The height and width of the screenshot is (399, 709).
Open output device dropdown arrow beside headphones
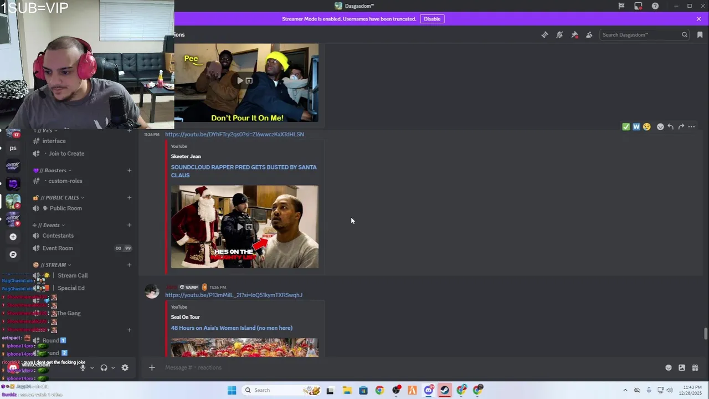click(x=113, y=367)
